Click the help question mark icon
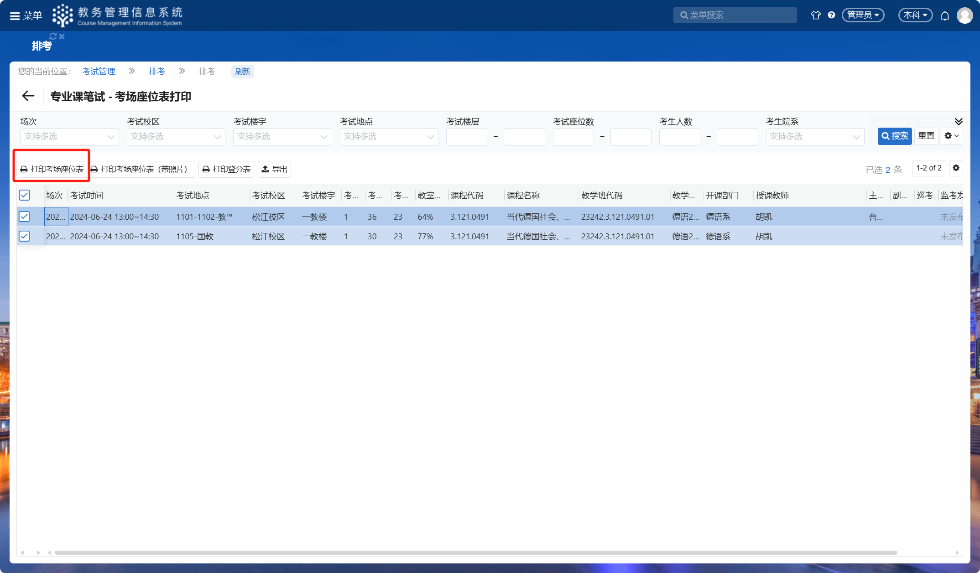 (831, 15)
